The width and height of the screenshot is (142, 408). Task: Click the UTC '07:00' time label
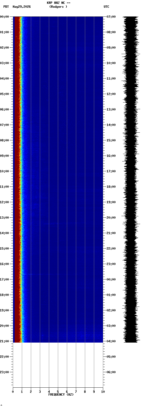111,17
